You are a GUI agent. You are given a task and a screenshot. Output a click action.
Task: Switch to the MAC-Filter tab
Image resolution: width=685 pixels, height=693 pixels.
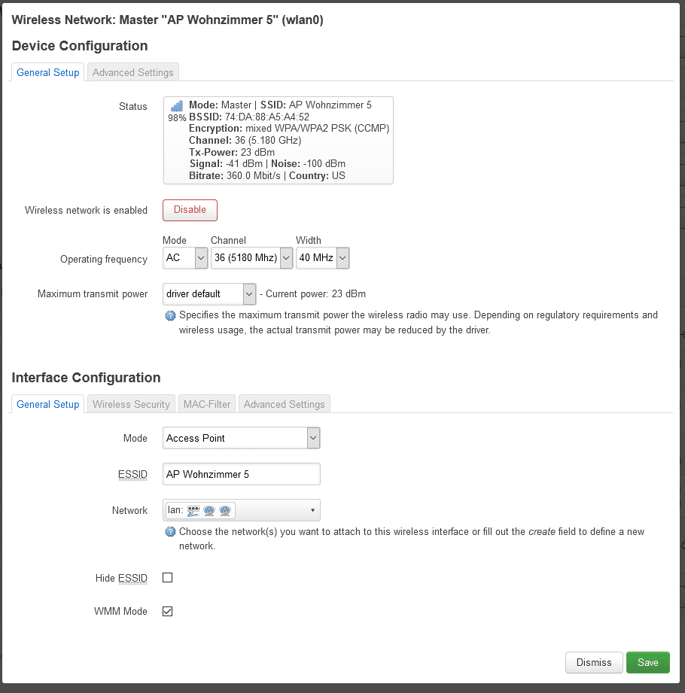(x=207, y=405)
